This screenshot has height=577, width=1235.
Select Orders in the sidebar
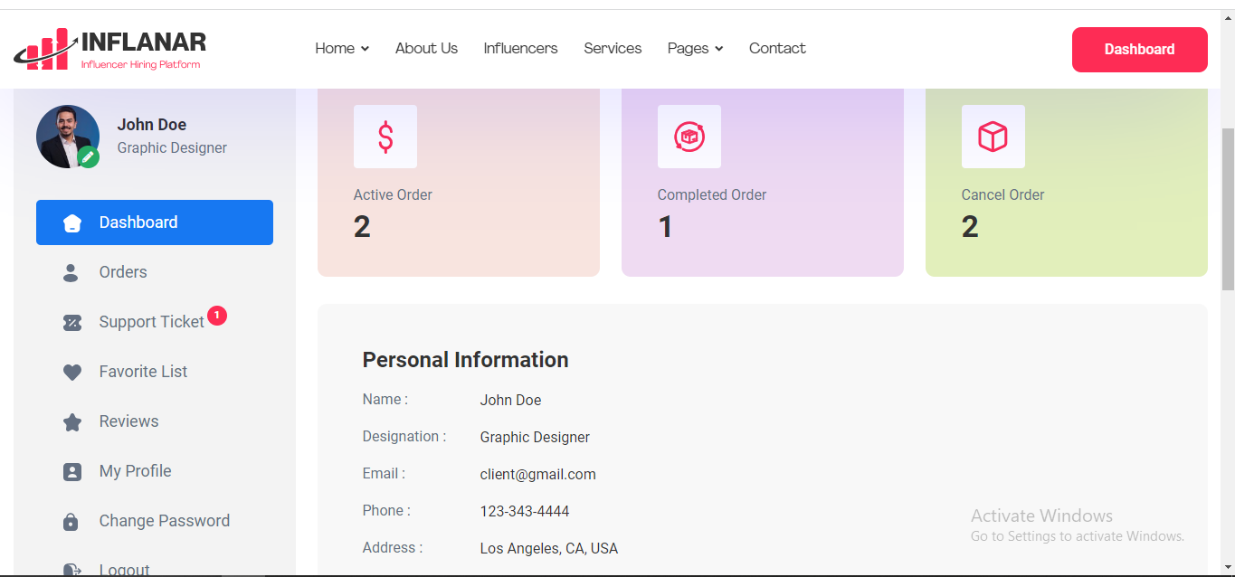pyautogui.click(x=123, y=272)
